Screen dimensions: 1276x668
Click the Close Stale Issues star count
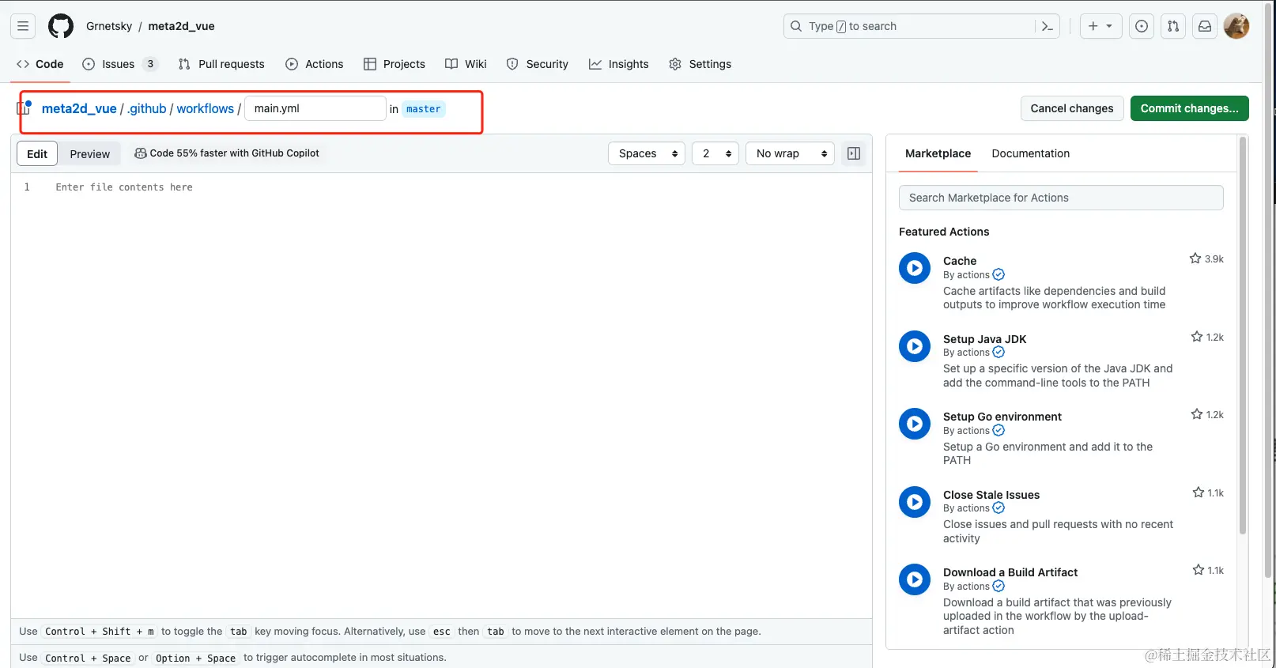1208,493
